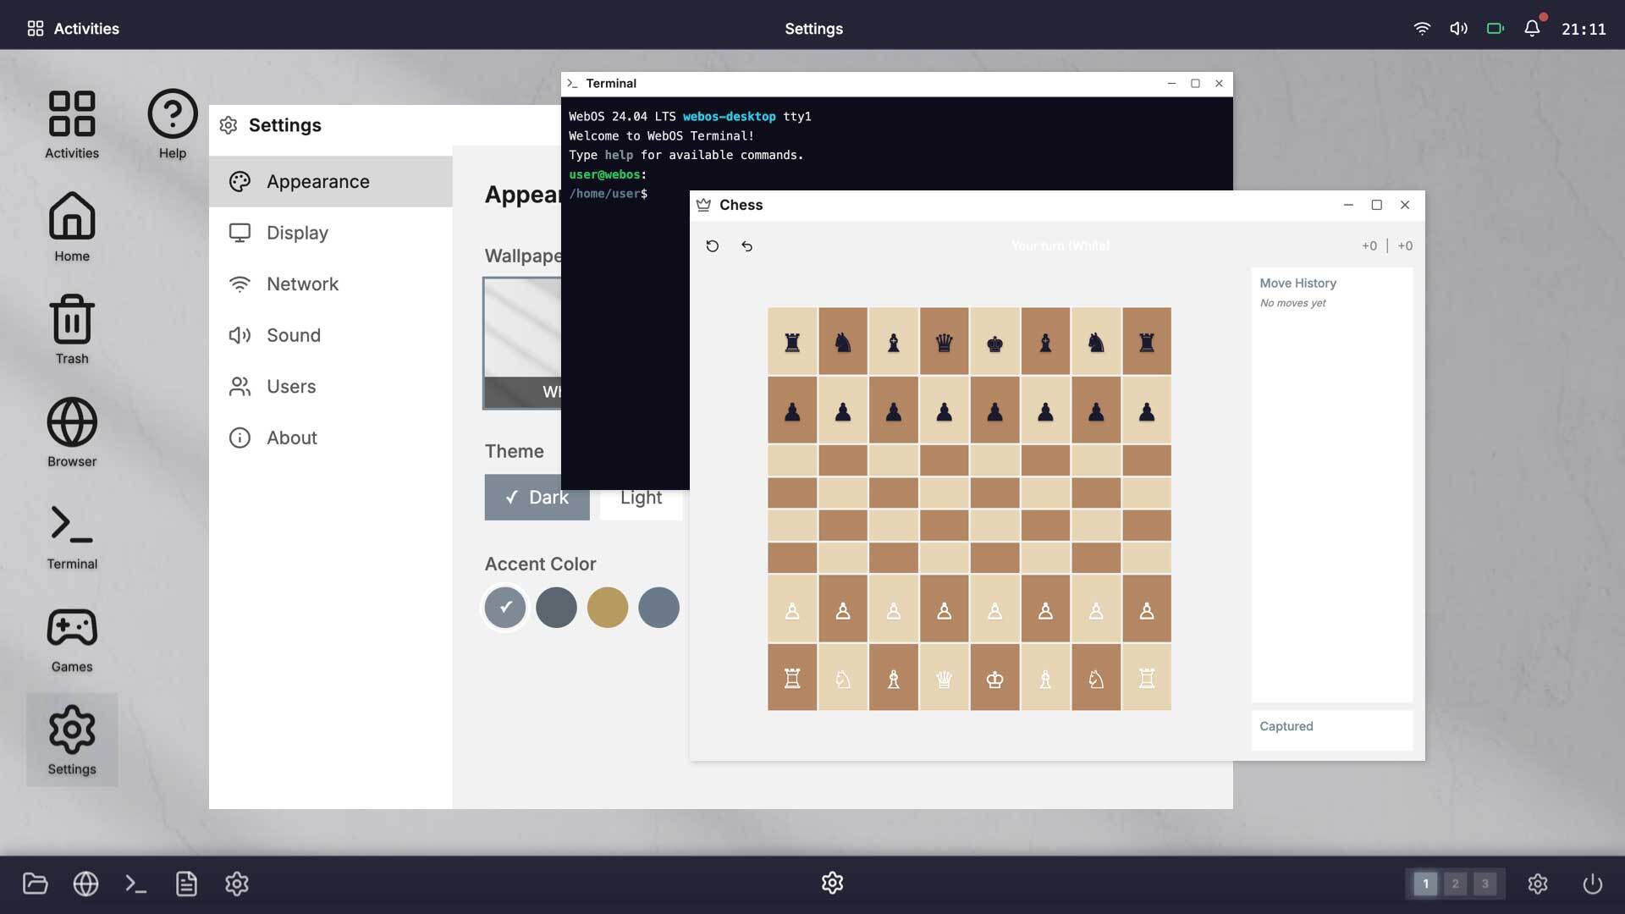Open file manager from taskbar
This screenshot has width=1625, height=914.
[36, 884]
